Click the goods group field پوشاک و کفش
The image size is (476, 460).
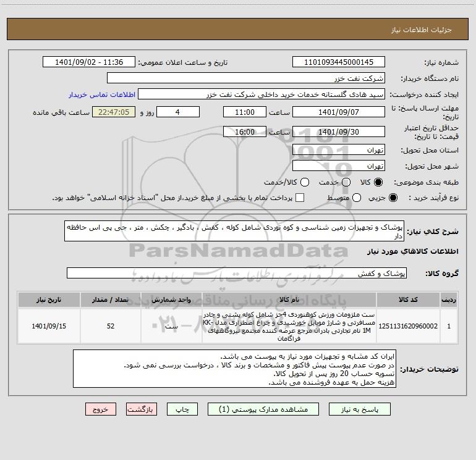pyautogui.click(x=237, y=273)
